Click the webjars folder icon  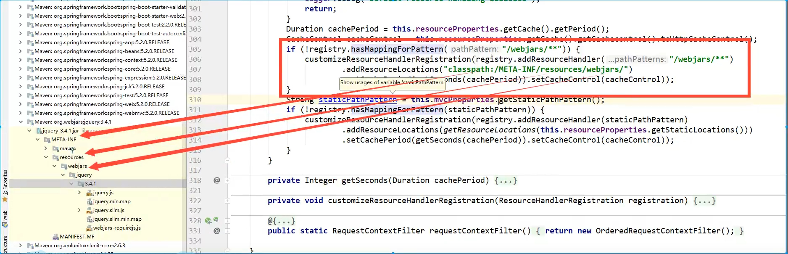pyautogui.click(x=64, y=166)
